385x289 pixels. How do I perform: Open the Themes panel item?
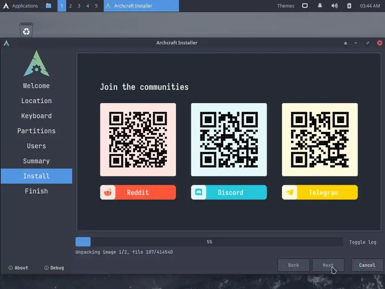[x=286, y=6]
